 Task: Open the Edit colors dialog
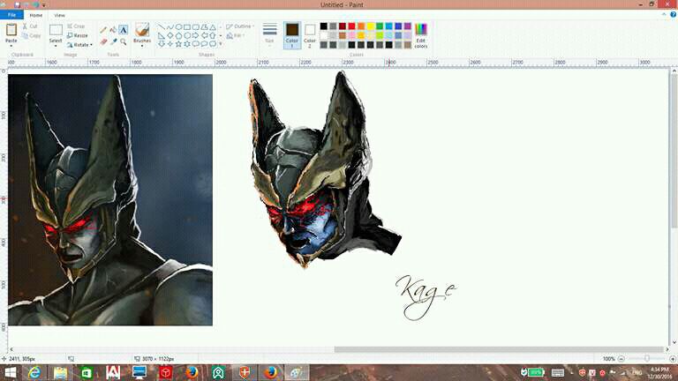click(421, 35)
